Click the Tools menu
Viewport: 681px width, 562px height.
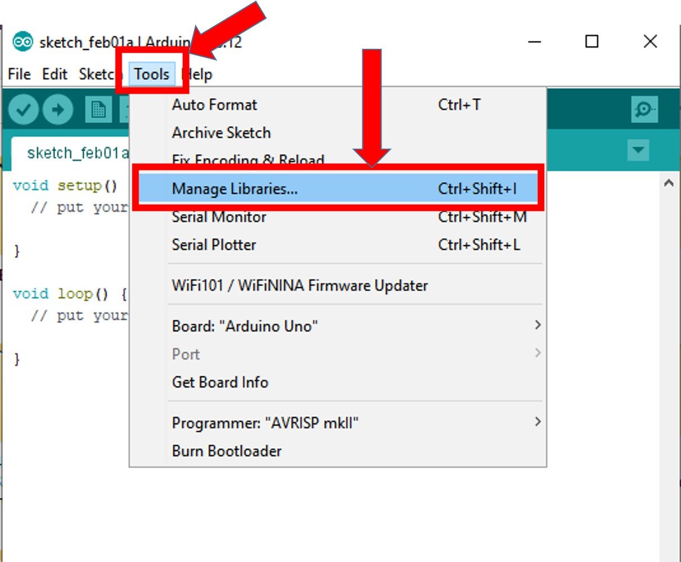(151, 74)
